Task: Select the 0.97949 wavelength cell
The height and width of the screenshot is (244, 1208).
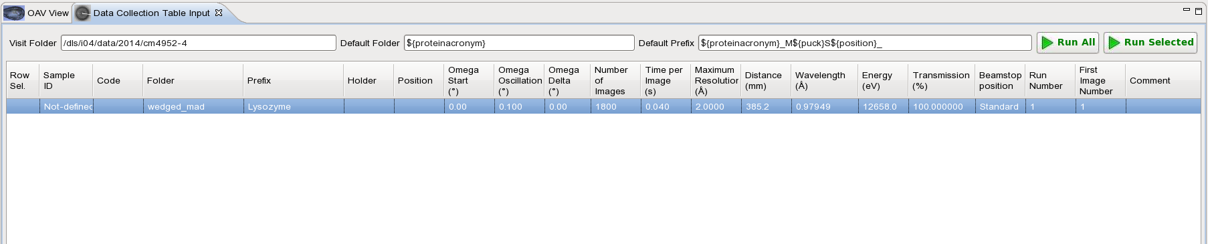Action: coord(825,106)
